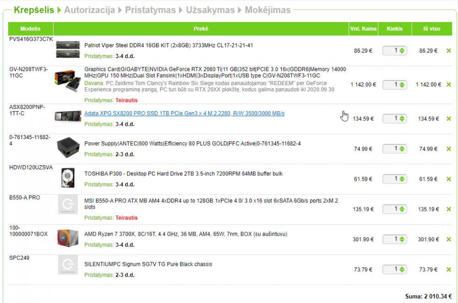Click Teirautis under MSI B550-A PRO
This screenshot has height=303, width=458.
point(126,218)
